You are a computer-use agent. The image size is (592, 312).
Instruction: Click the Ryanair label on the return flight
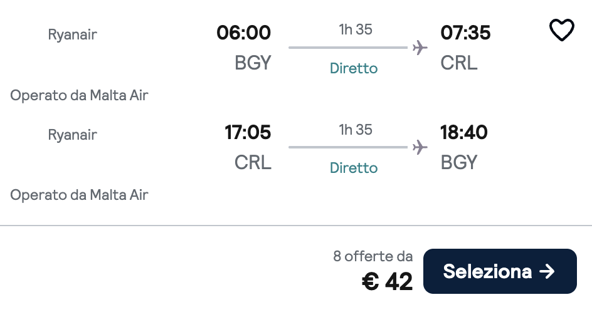(x=73, y=135)
